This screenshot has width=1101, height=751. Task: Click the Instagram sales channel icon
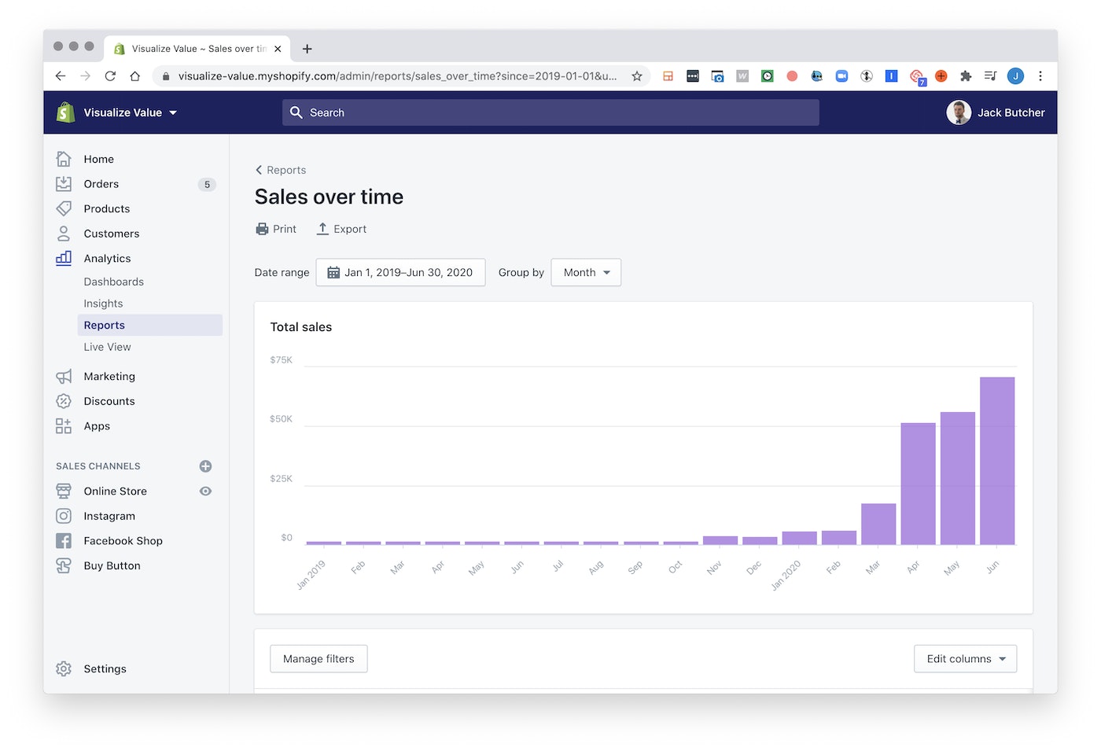pyautogui.click(x=64, y=516)
